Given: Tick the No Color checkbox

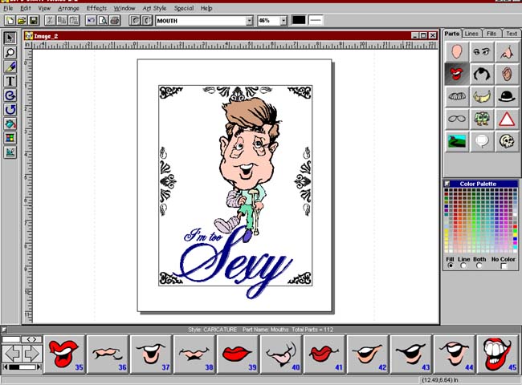Looking at the screenshot, I should point(504,266).
